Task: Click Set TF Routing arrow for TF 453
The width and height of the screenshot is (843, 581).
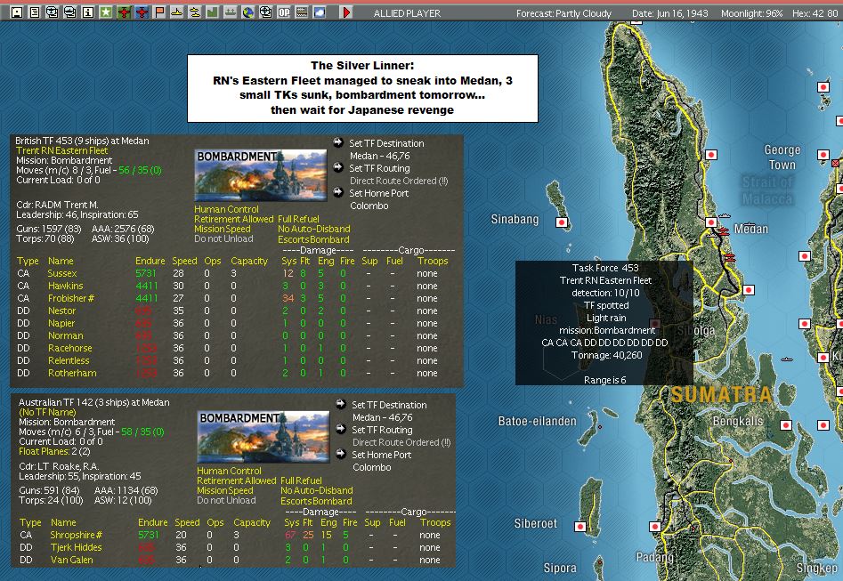Action: [x=337, y=167]
